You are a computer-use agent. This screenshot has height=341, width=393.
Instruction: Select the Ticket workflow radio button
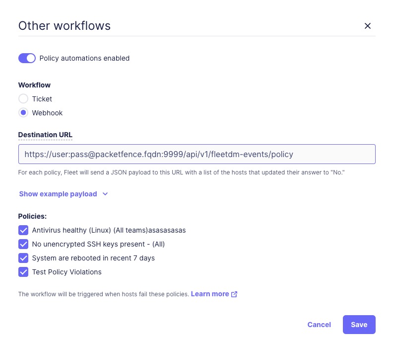(x=23, y=99)
